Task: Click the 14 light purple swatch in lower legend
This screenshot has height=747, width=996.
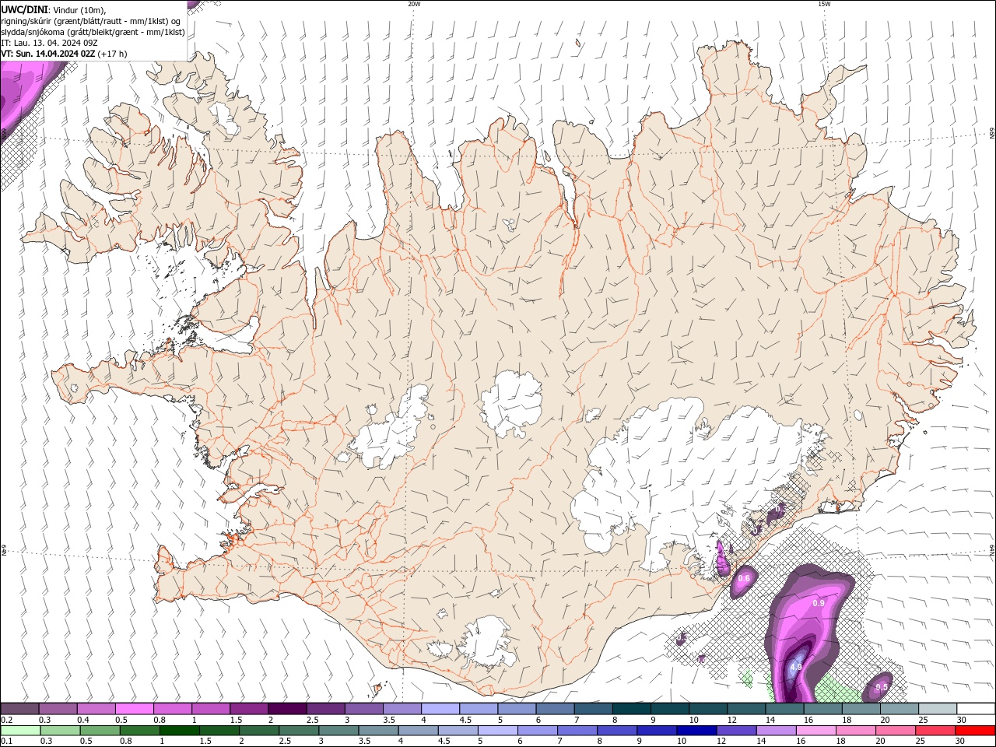Action: (x=776, y=731)
